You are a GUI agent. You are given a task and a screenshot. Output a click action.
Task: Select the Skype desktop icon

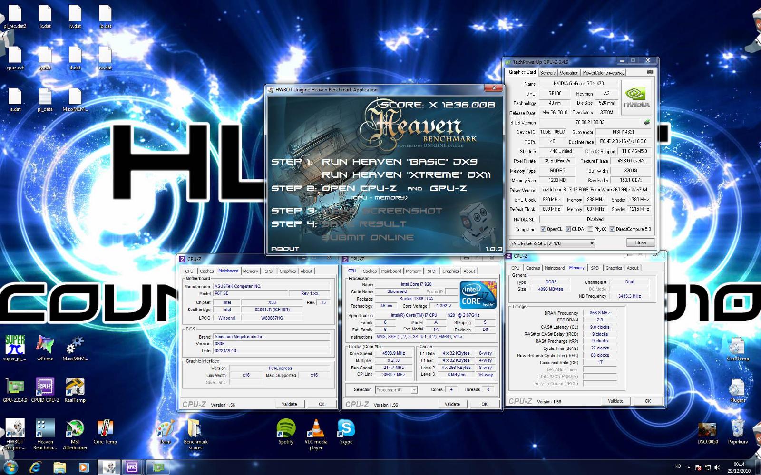pyautogui.click(x=346, y=432)
